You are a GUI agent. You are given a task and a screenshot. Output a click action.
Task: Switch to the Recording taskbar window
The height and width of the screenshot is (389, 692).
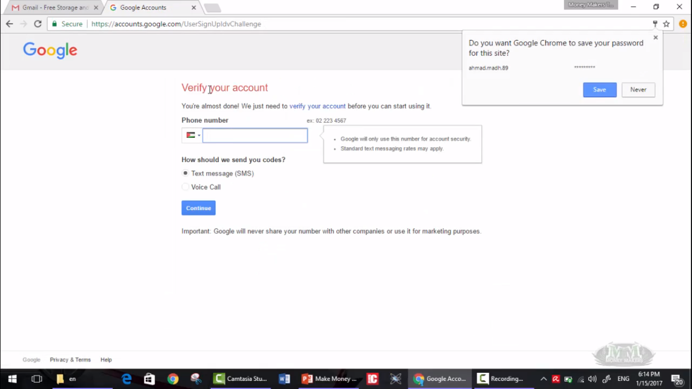click(503, 379)
